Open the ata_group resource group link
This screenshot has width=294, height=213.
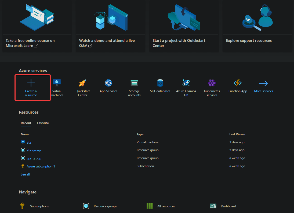coord(34,150)
